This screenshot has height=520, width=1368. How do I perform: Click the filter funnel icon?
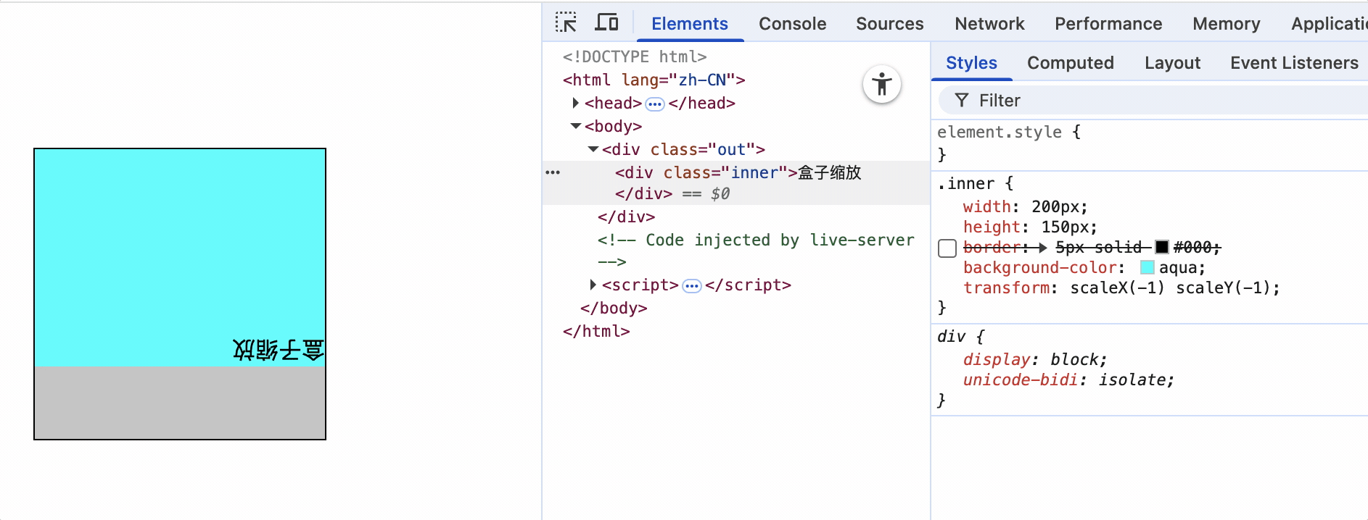[x=962, y=101]
